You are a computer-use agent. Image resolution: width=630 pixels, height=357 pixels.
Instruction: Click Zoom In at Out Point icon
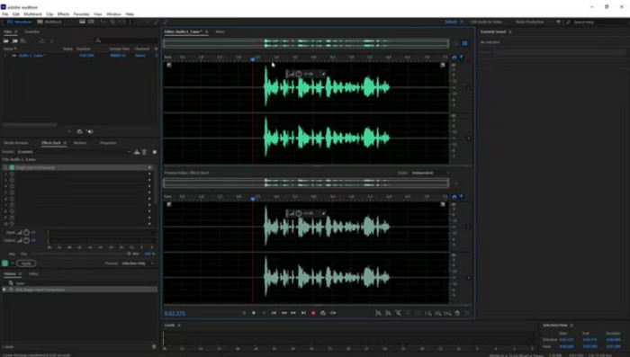438,313
